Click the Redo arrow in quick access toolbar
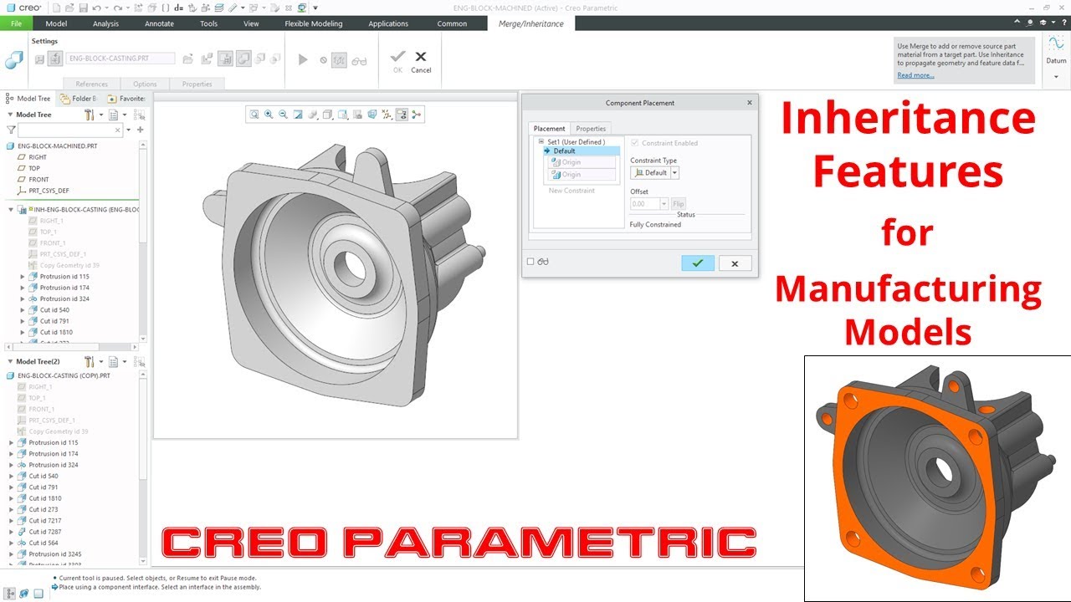Viewport: 1071px width, 602px height. pos(118,8)
